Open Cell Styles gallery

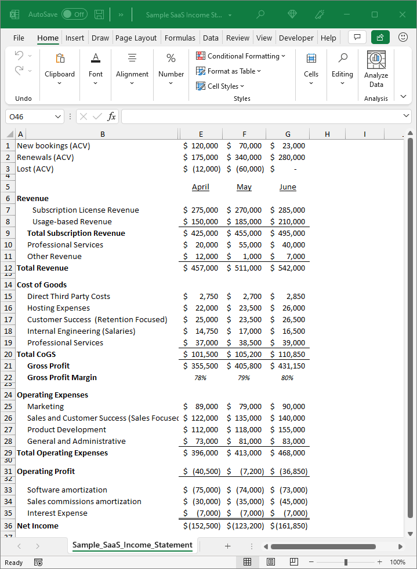[x=220, y=86]
